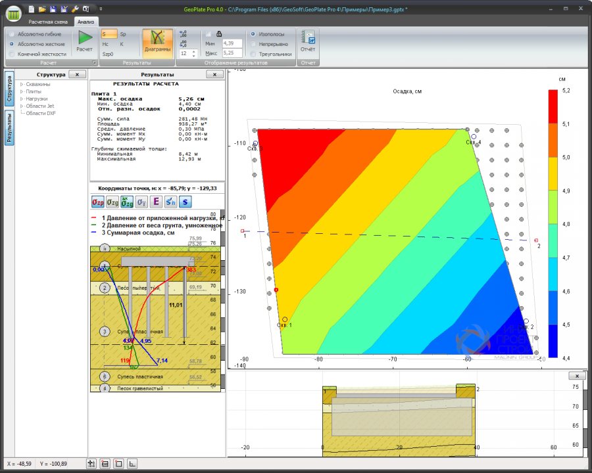Viewport: 592px width, 473px height.
Task: Toggle the Sh layer settlement button
Action: (x=170, y=202)
